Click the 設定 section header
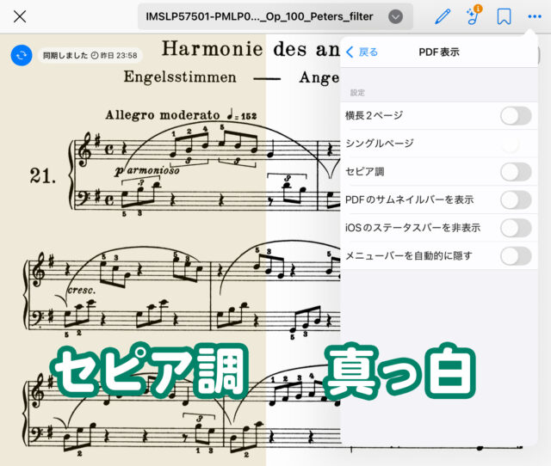 (357, 93)
